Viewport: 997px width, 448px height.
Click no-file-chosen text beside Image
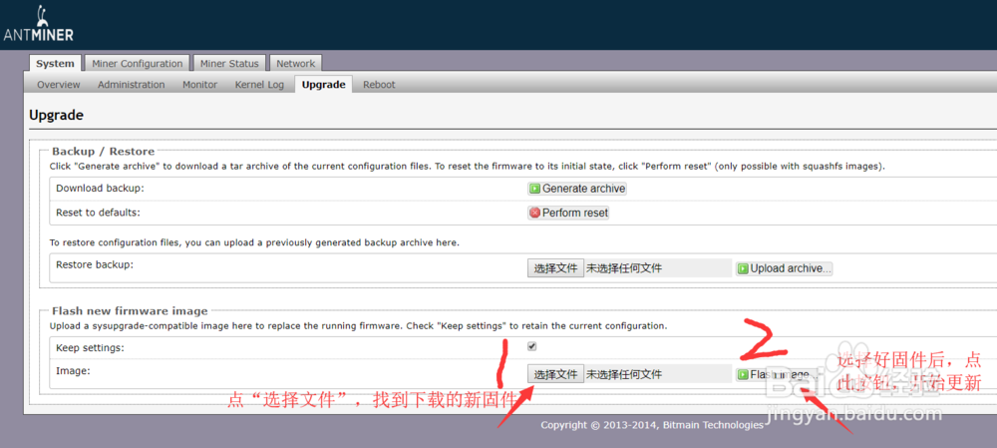[624, 374]
